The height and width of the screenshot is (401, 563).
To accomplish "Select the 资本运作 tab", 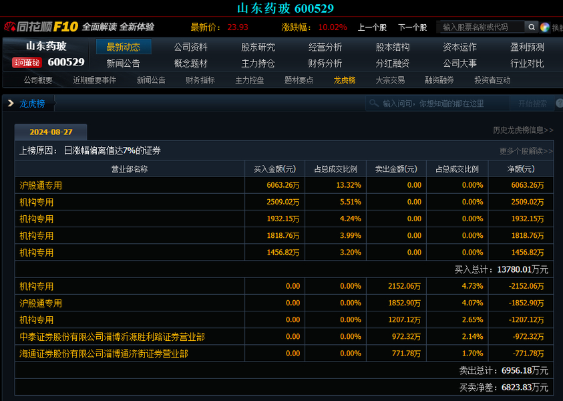I will 459,47.
